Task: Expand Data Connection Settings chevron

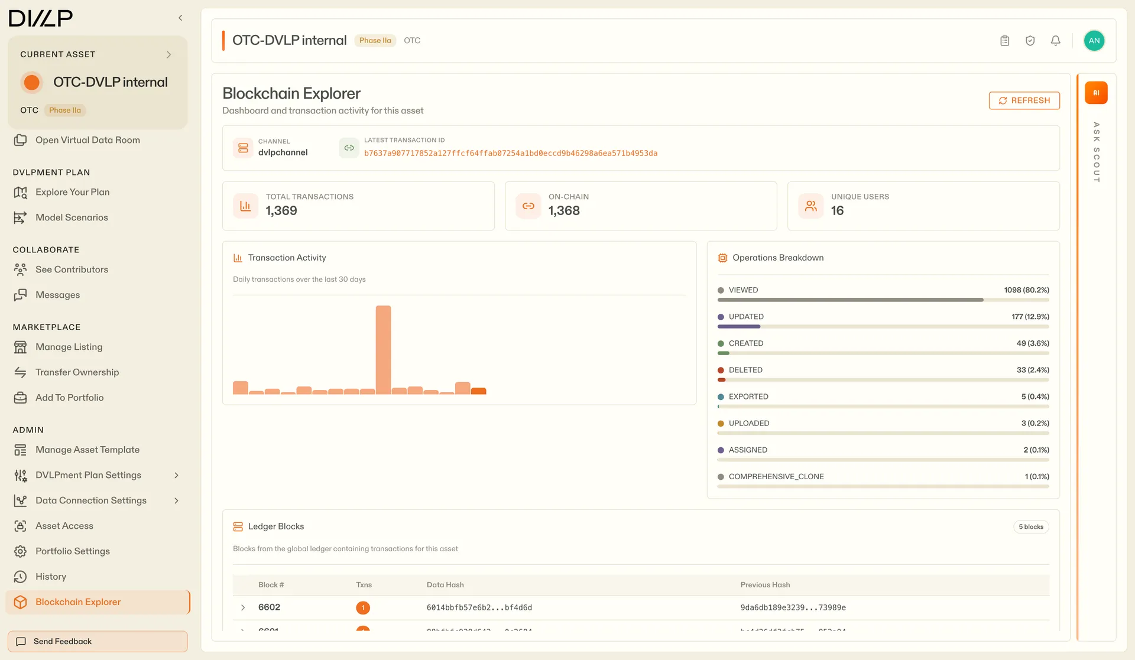Action: coord(176,500)
